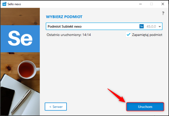Screen dimensions: 169x116
Task: Close the Sello nexo window
Action: pyautogui.click(x=163, y=4)
